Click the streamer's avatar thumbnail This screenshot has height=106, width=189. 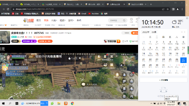pyautogui.click(x=5, y=37)
